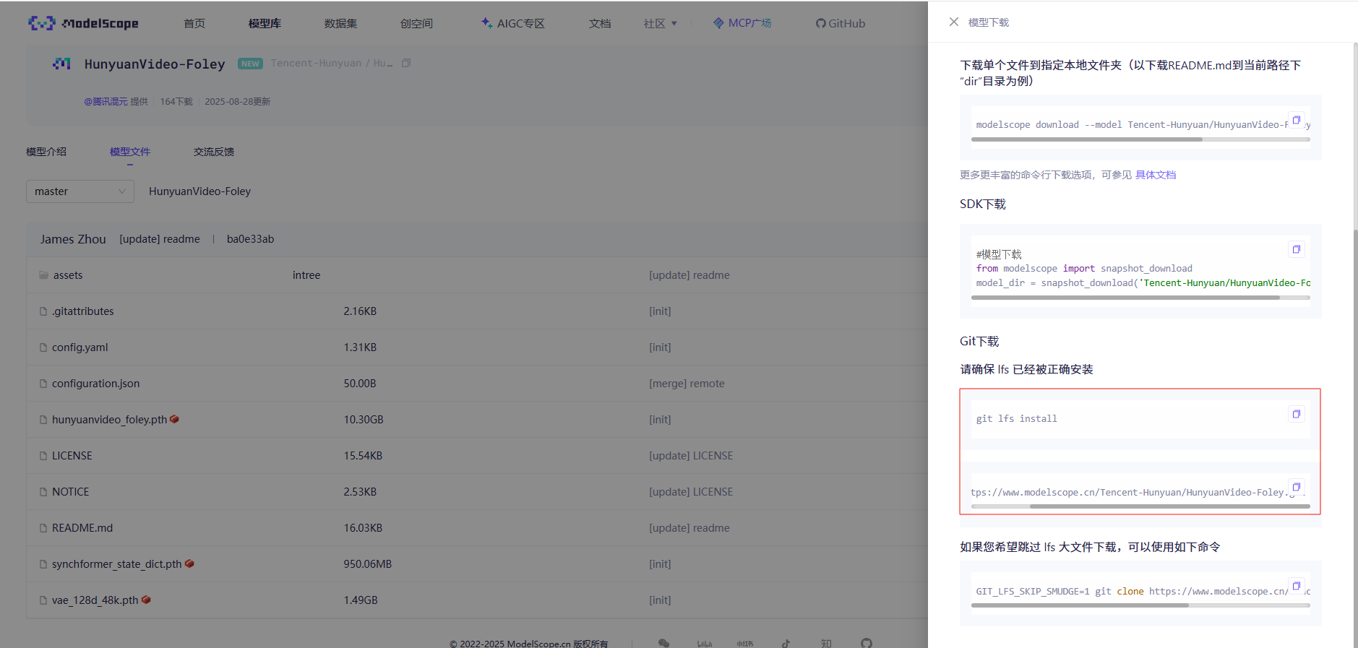Screen dimensions: 1358x648
Task: Open the AIGC专区 section
Action: (513, 23)
